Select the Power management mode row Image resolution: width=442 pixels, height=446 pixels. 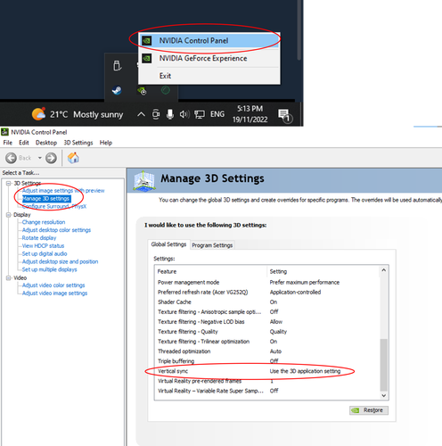pos(267,282)
